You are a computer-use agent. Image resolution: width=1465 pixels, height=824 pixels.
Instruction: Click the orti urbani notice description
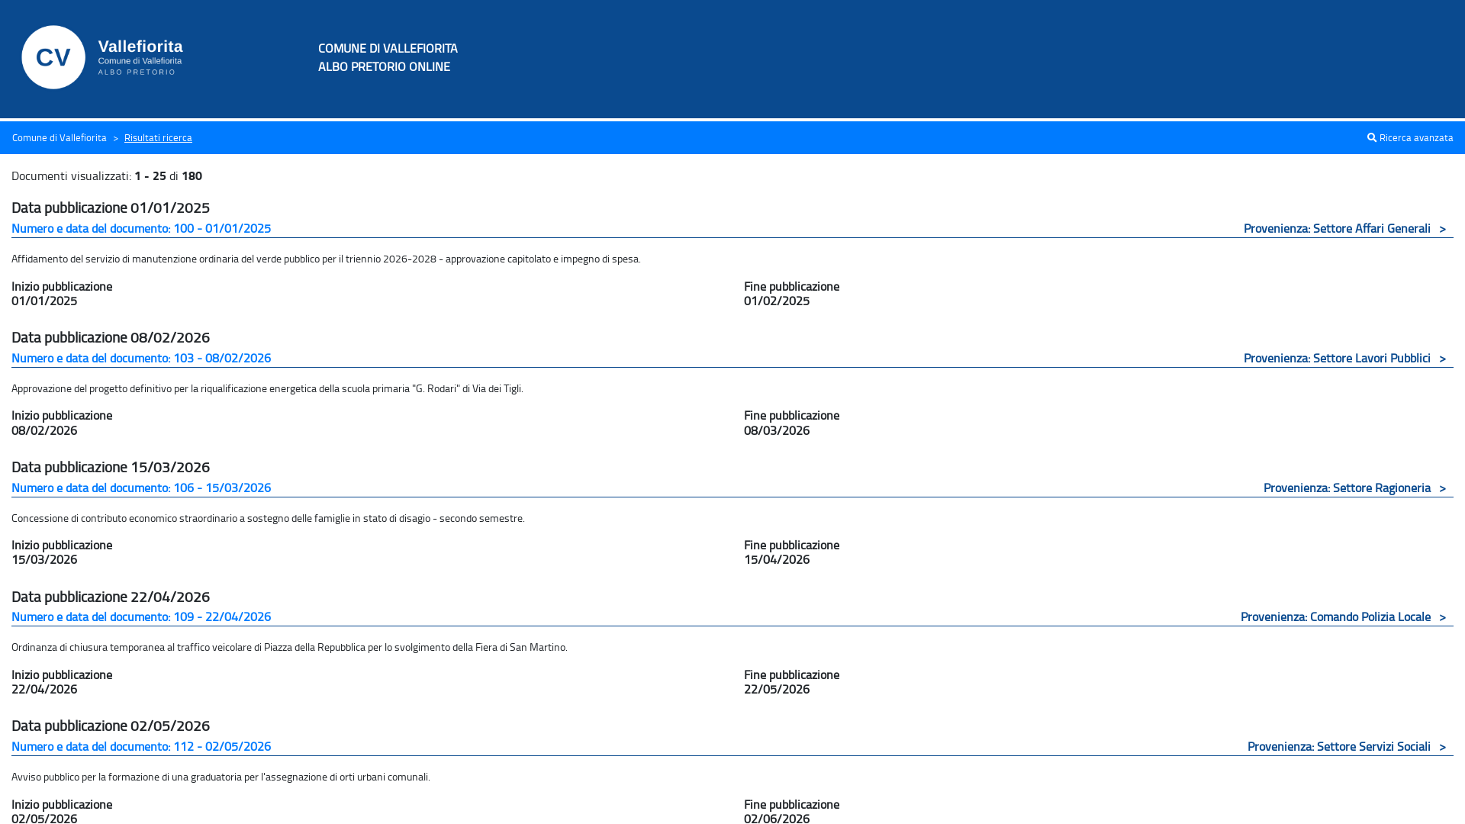(221, 777)
